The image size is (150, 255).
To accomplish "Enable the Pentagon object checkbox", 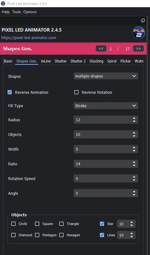I will tap(37, 235).
